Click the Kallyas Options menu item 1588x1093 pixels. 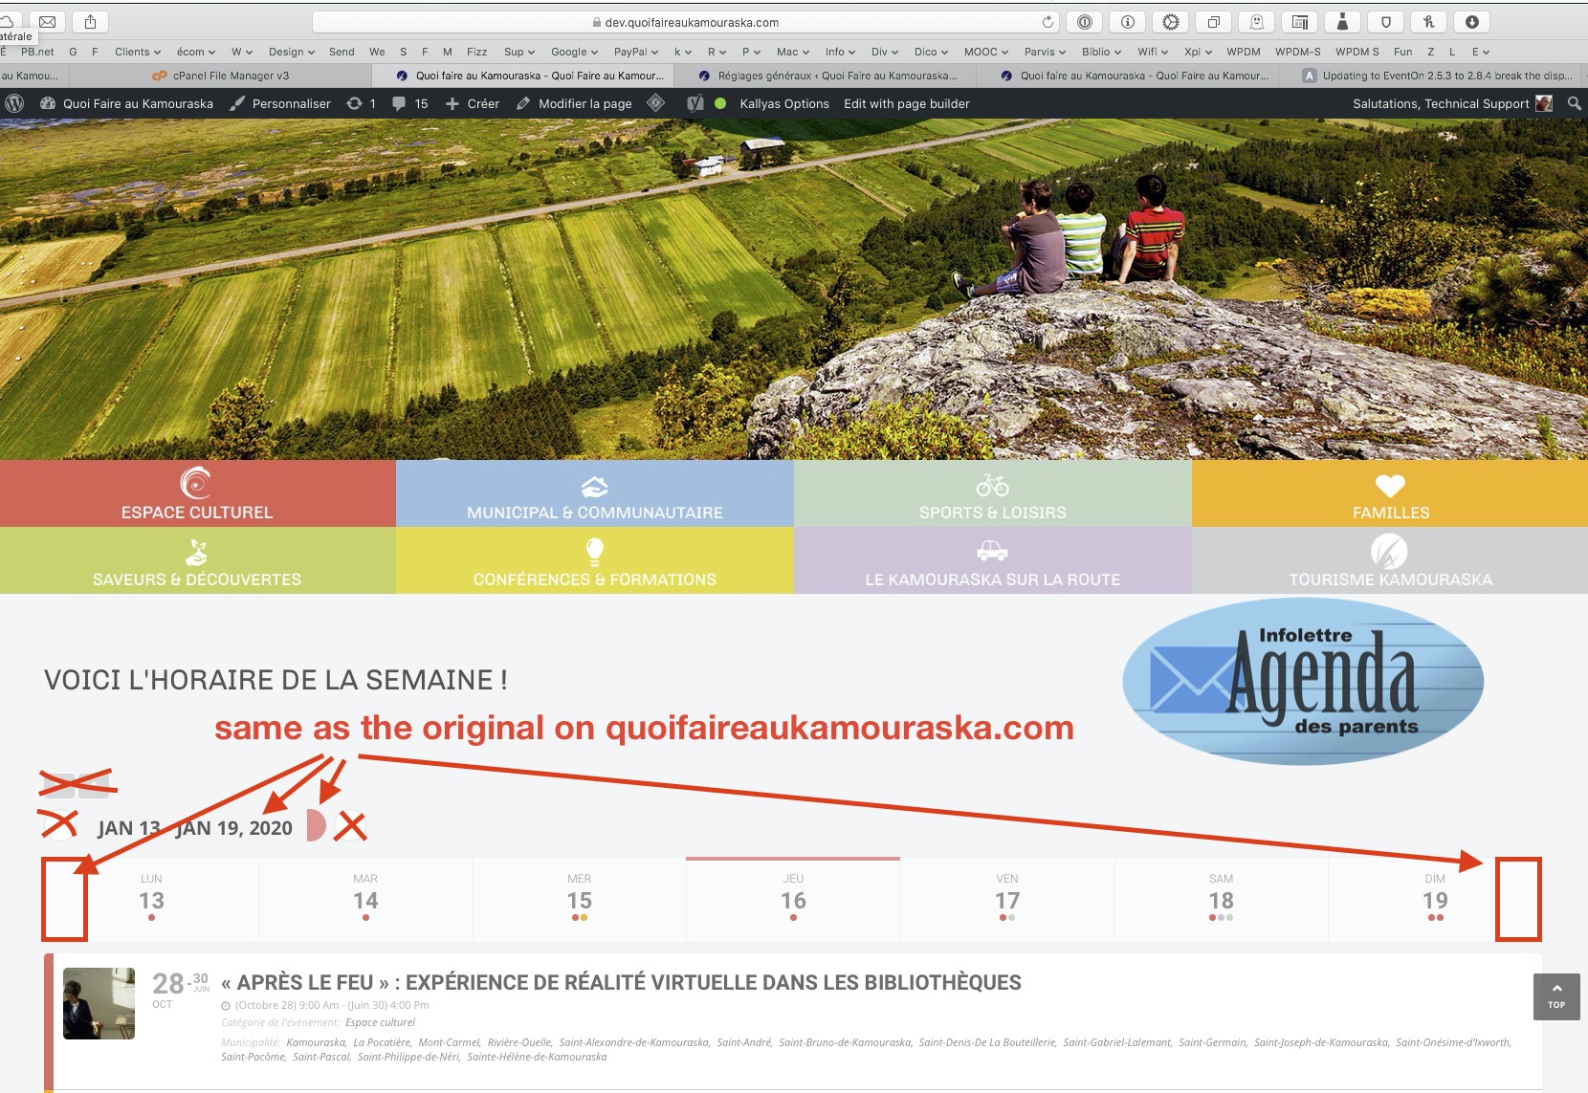point(783,103)
